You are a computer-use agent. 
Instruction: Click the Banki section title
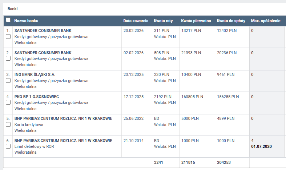13,9
